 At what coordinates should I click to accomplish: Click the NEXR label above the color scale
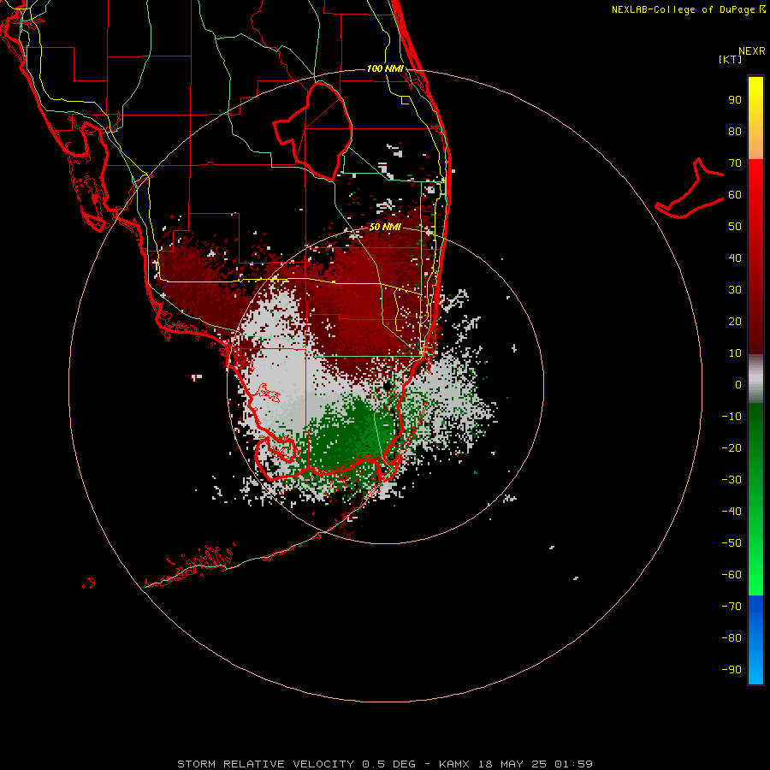(751, 51)
